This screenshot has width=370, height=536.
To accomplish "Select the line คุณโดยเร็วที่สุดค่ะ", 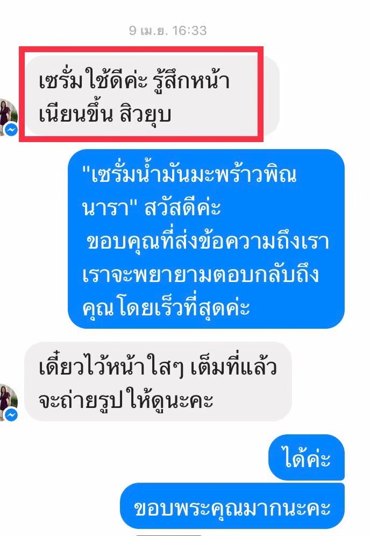I will pyautogui.click(x=166, y=306).
